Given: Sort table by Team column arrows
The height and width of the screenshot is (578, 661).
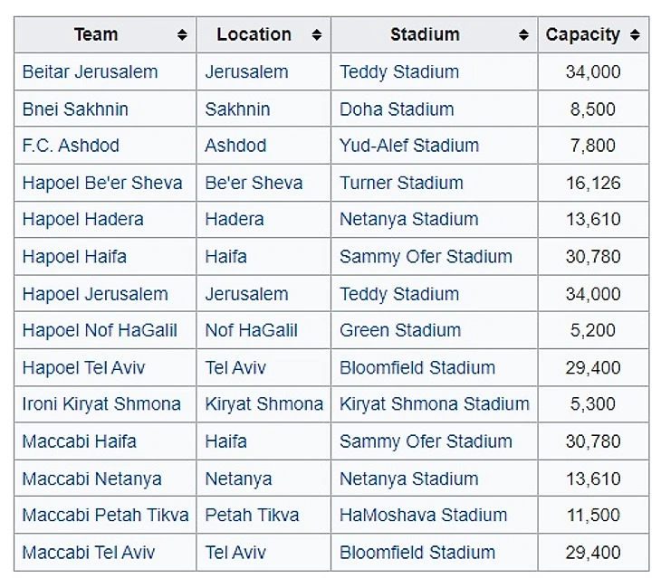Looking at the screenshot, I should (182, 35).
